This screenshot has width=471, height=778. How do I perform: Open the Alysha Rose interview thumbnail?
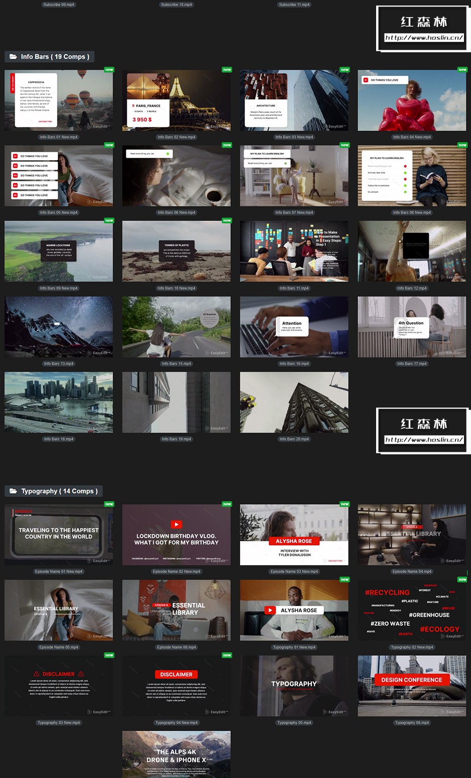pos(294,535)
